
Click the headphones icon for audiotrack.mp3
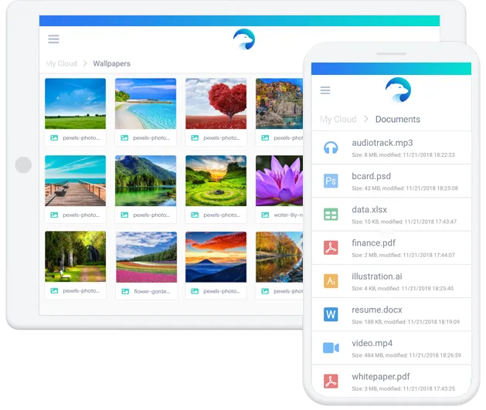click(x=331, y=148)
